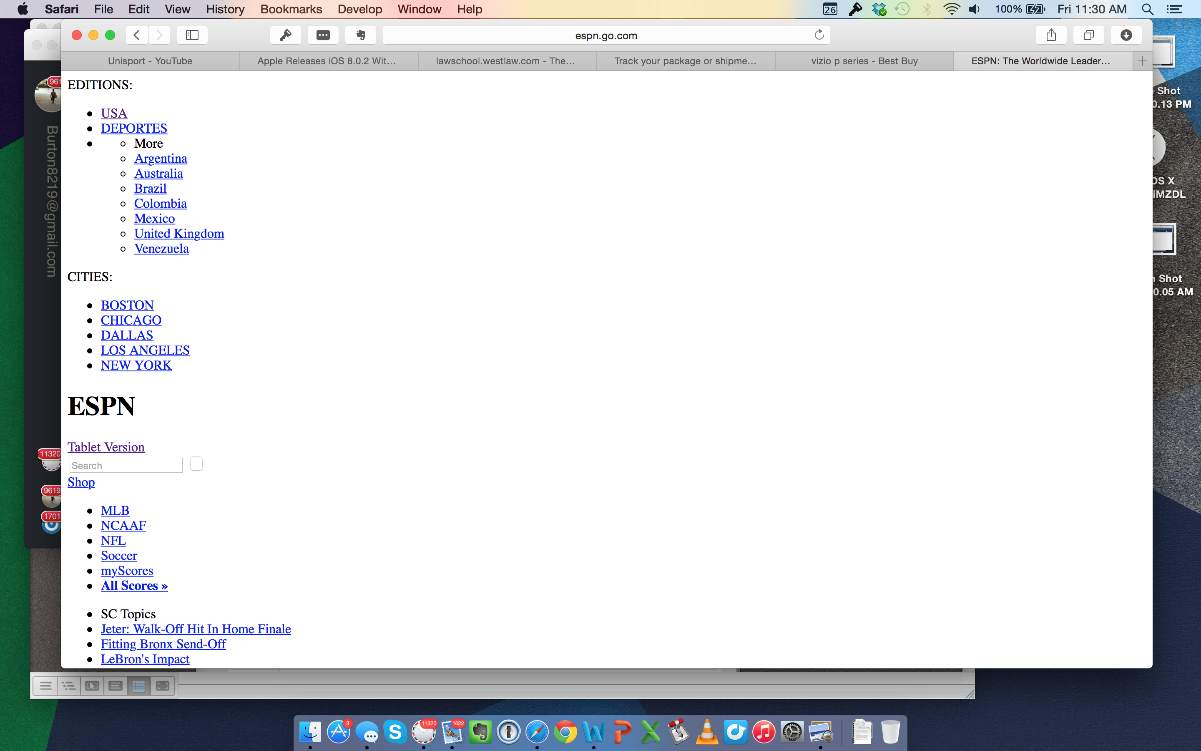Open the NEW YORK city link

tap(136, 365)
